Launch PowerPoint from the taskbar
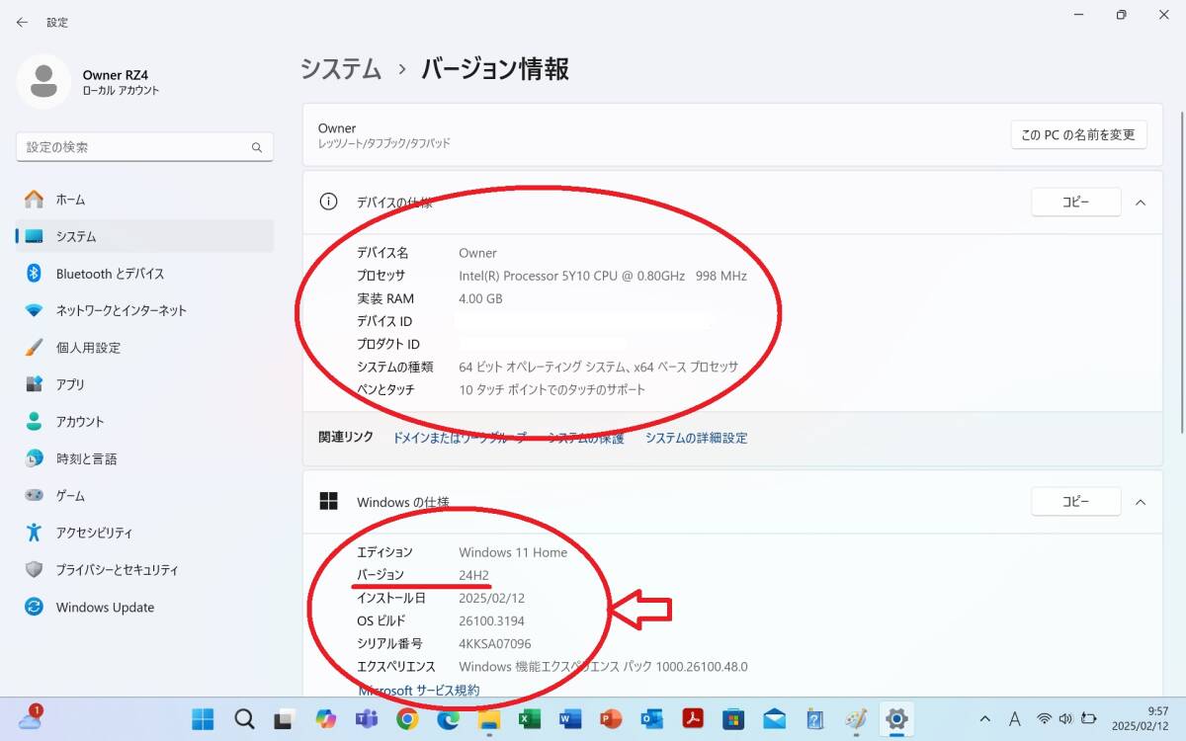The image size is (1186, 741). pyautogui.click(x=611, y=718)
